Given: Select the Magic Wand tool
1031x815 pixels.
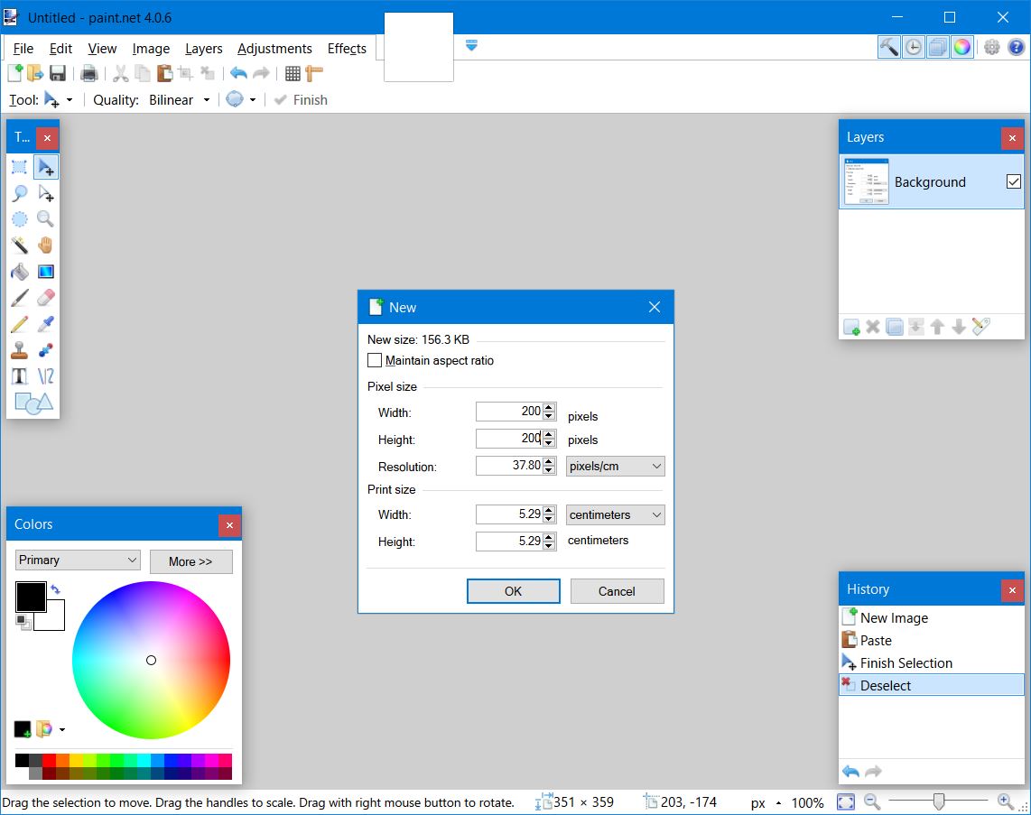Looking at the screenshot, I should [x=19, y=245].
